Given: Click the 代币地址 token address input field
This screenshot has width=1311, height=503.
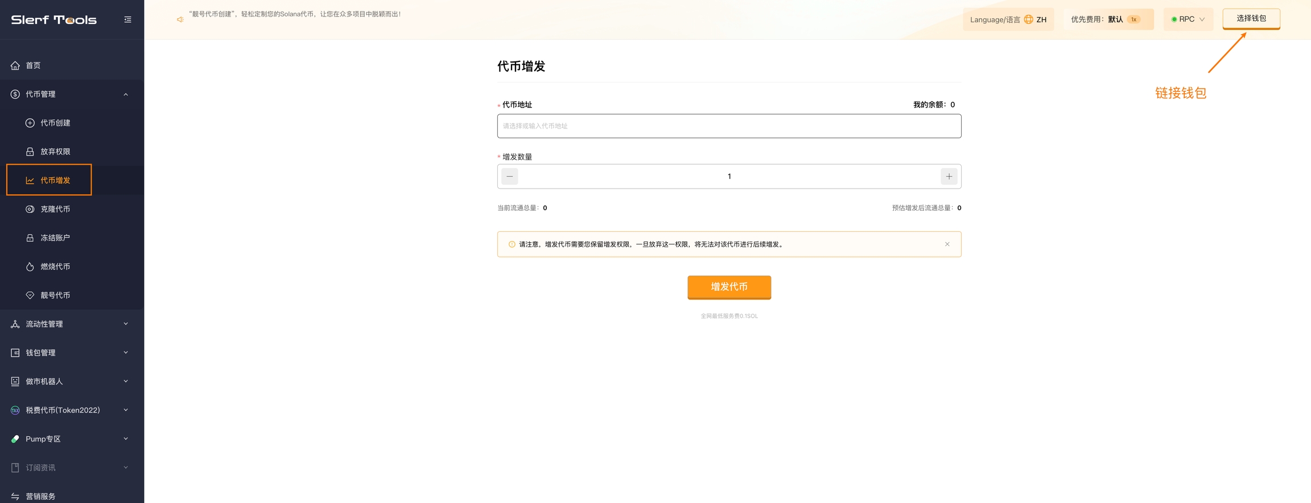Looking at the screenshot, I should coord(729,126).
